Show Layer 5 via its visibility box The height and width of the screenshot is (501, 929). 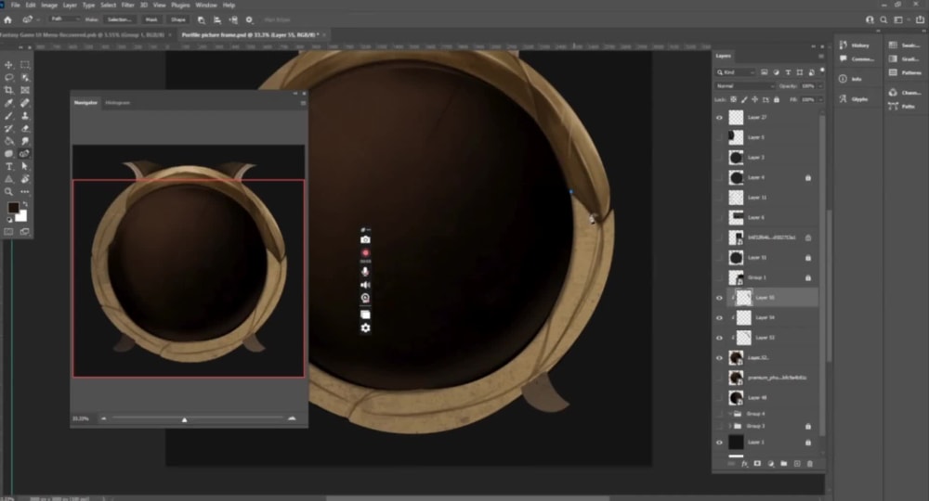pyautogui.click(x=719, y=137)
